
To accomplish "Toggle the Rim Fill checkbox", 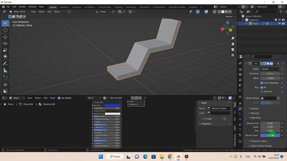I will tap(261, 88).
